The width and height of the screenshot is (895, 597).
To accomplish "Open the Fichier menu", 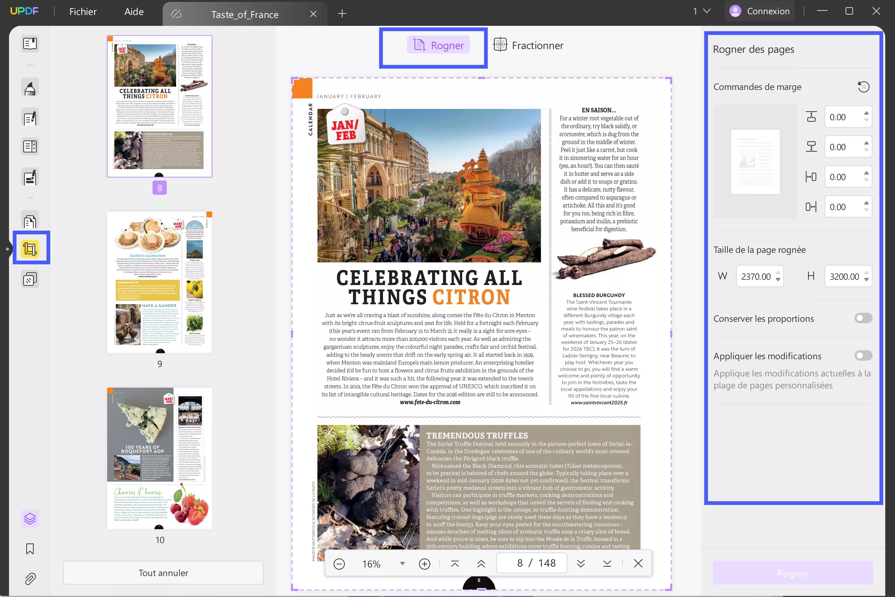I will pos(83,12).
